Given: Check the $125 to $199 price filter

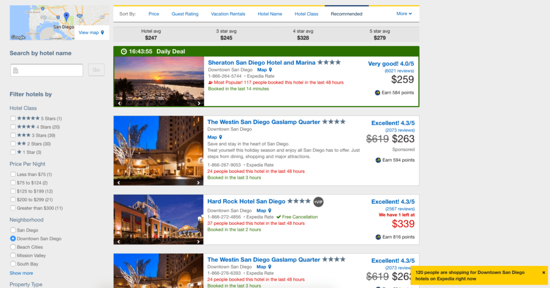Looking at the screenshot, I should [x=13, y=191].
